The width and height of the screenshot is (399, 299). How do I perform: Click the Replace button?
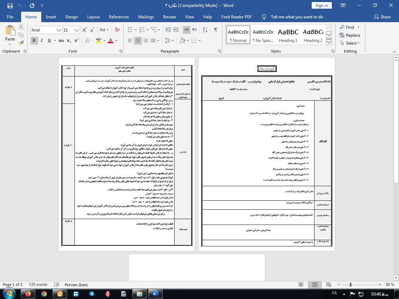click(350, 35)
